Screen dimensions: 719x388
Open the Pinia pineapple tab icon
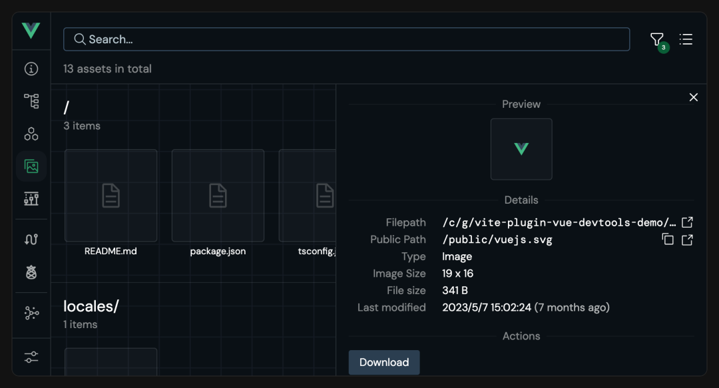pos(31,272)
